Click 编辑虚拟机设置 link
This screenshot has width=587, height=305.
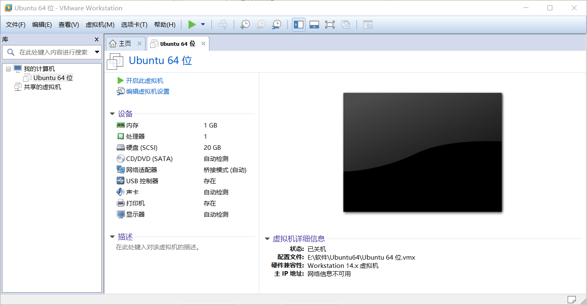click(x=147, y=91)
